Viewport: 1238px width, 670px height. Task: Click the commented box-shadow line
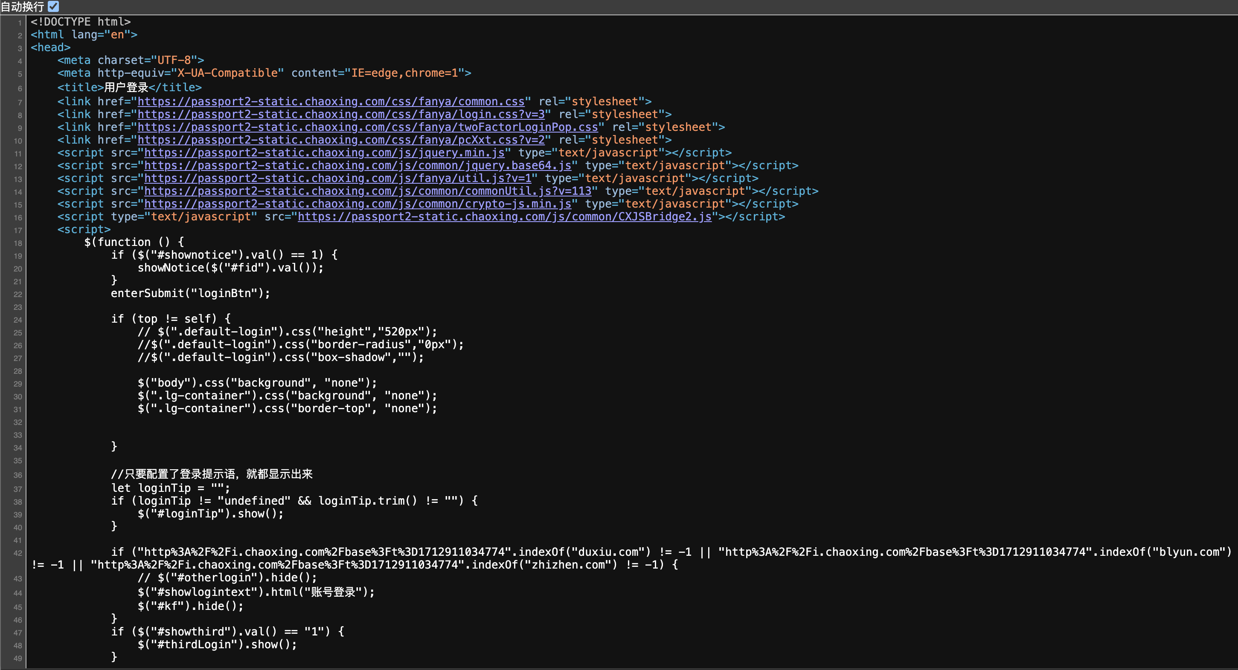pos(281,357)
